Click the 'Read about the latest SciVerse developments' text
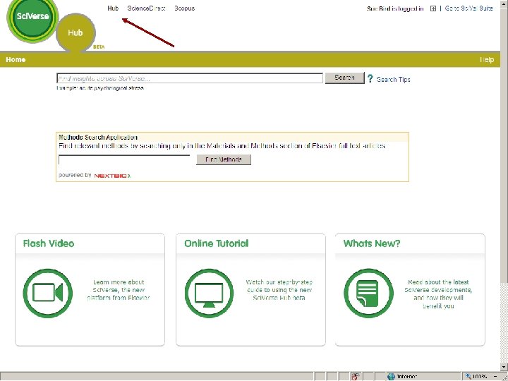Viewport: 508px width, 381px height. pos(438,294)
